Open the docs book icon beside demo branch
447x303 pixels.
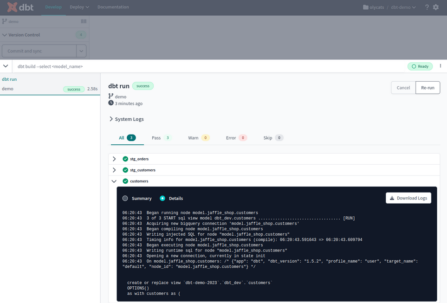[84, 21]
